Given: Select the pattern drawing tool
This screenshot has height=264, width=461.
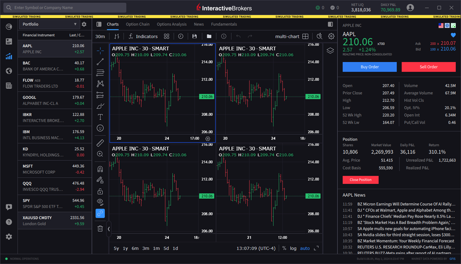Looking at the screenshot, I should pyautogui.click(x=100, y=84).
